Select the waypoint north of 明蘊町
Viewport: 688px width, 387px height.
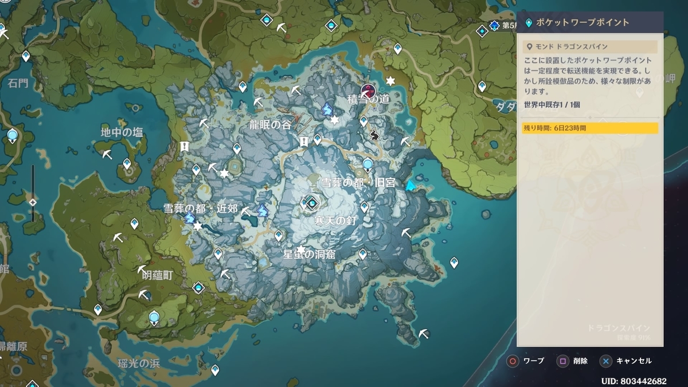coord(134,223)
